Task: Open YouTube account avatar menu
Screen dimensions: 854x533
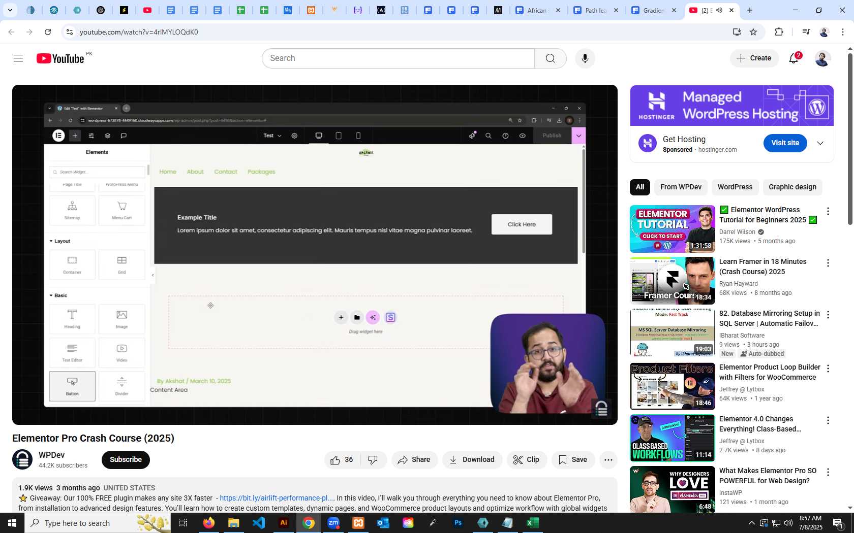Action: (x=822, y=58)
